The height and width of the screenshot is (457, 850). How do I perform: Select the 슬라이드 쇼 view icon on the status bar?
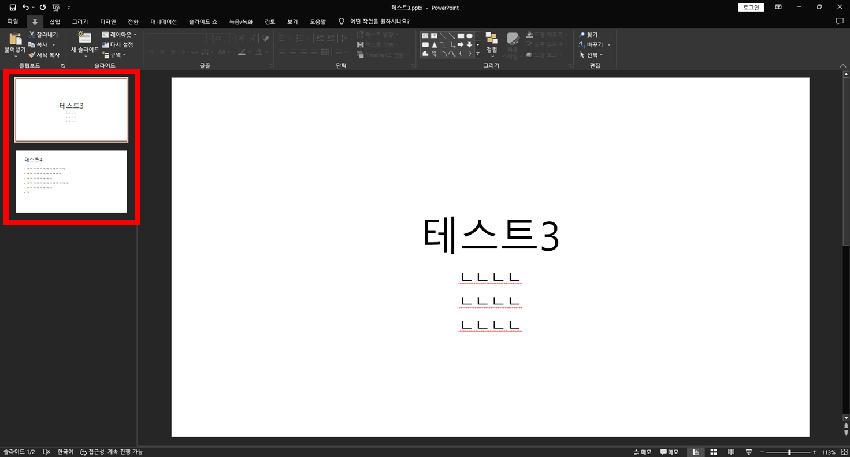click(749, 451)
